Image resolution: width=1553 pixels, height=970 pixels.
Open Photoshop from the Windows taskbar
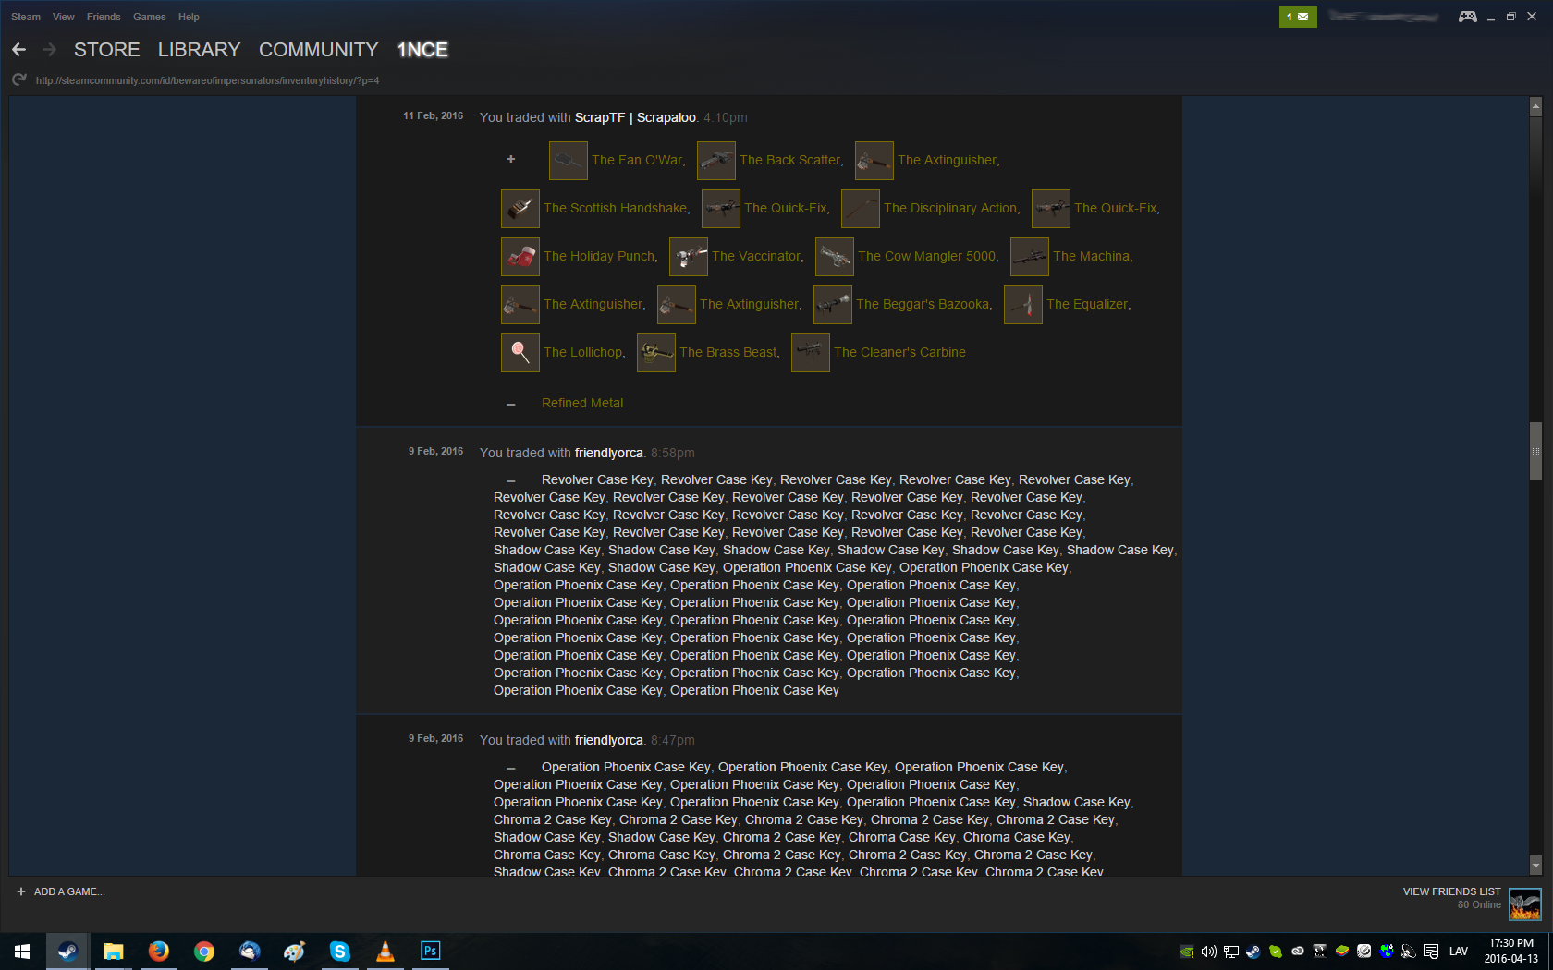coord(430,951)
